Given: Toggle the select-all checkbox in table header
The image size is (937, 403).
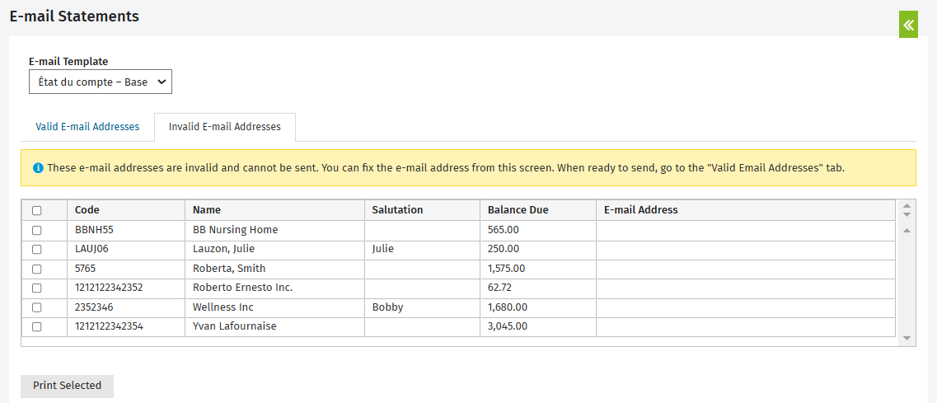Looking at the screenshot, I should point(37,210).
